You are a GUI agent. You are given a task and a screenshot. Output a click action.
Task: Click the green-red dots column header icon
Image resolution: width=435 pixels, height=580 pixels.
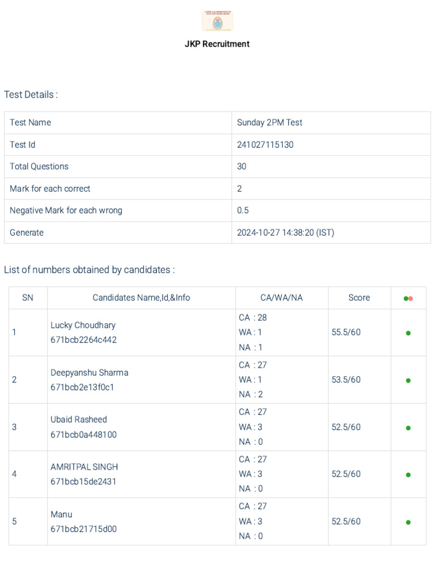pos(408,298)
